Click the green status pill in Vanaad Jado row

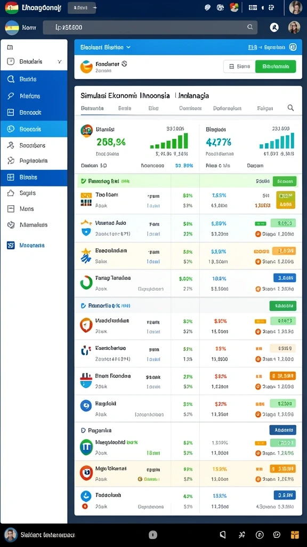click(x=282, y=223)
